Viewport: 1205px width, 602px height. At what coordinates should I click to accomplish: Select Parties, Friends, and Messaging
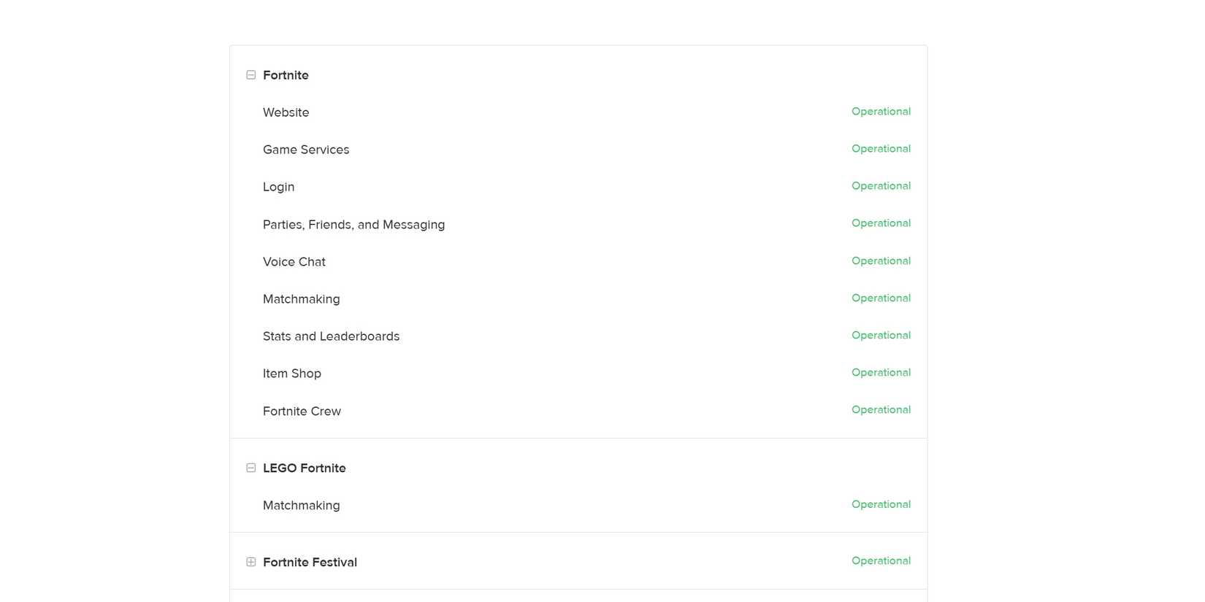pyautogui.click(x=353, y=225)
